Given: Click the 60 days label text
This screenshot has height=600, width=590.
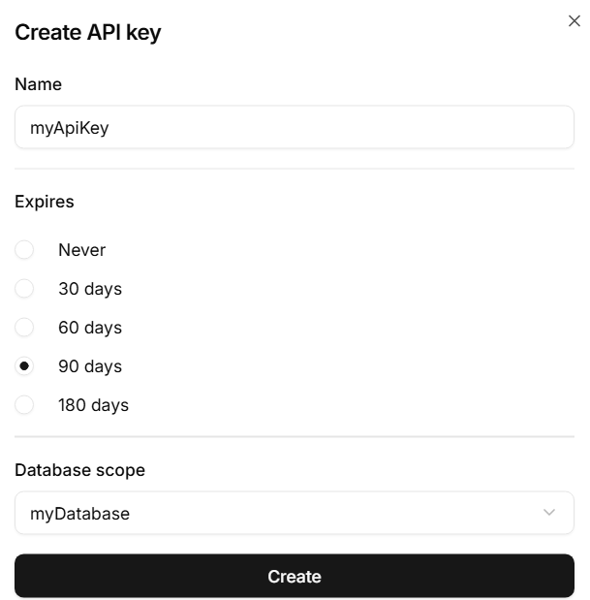Looking at the screenshot, I should pos(90,328).
